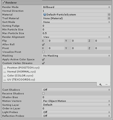
Task: Click the plus icon to add vertex stream
Action: [100, 84]
